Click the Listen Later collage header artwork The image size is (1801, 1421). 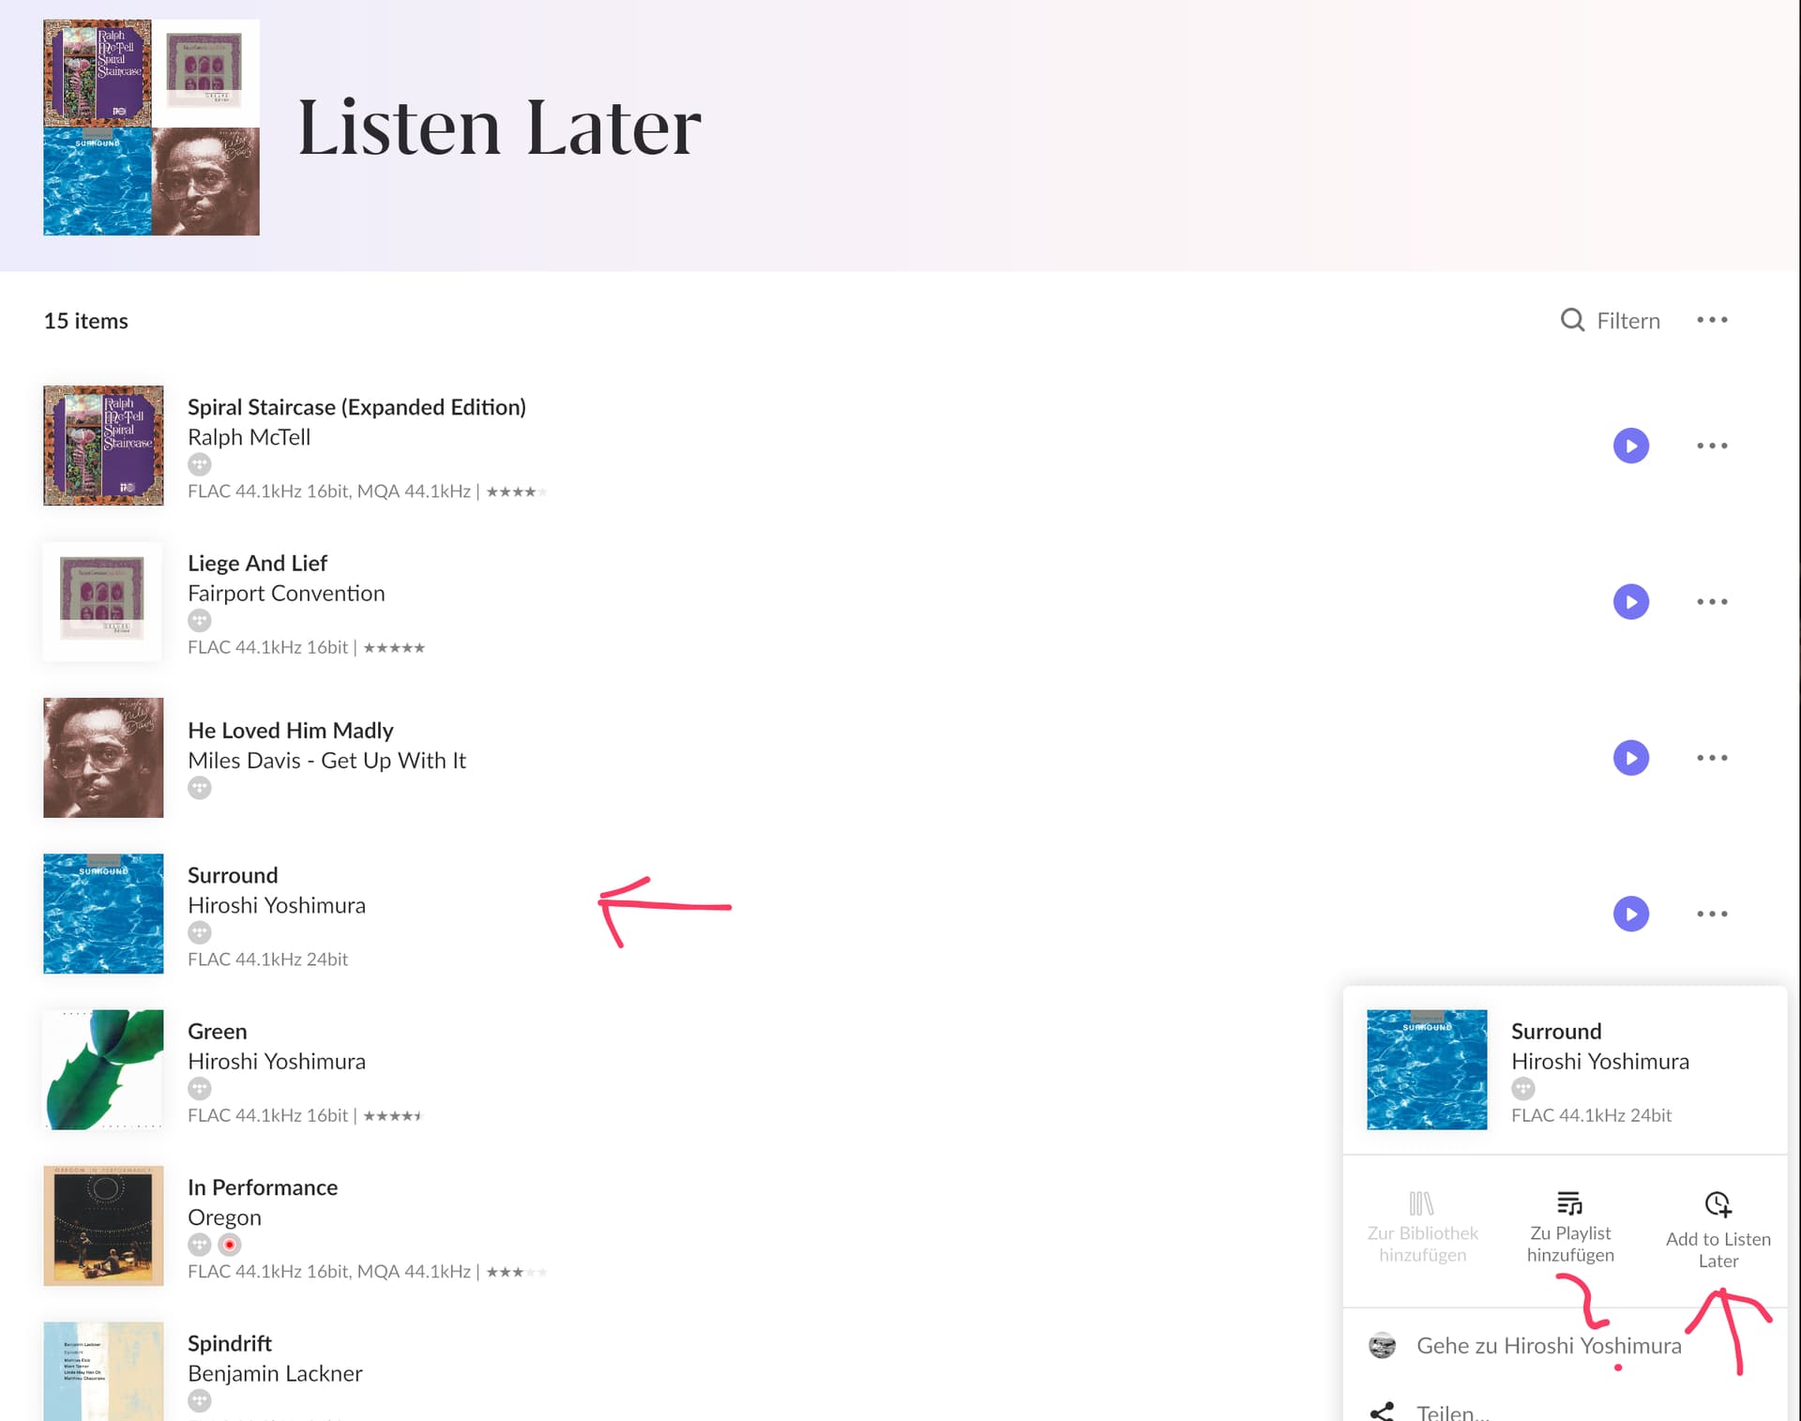[151, 128]
